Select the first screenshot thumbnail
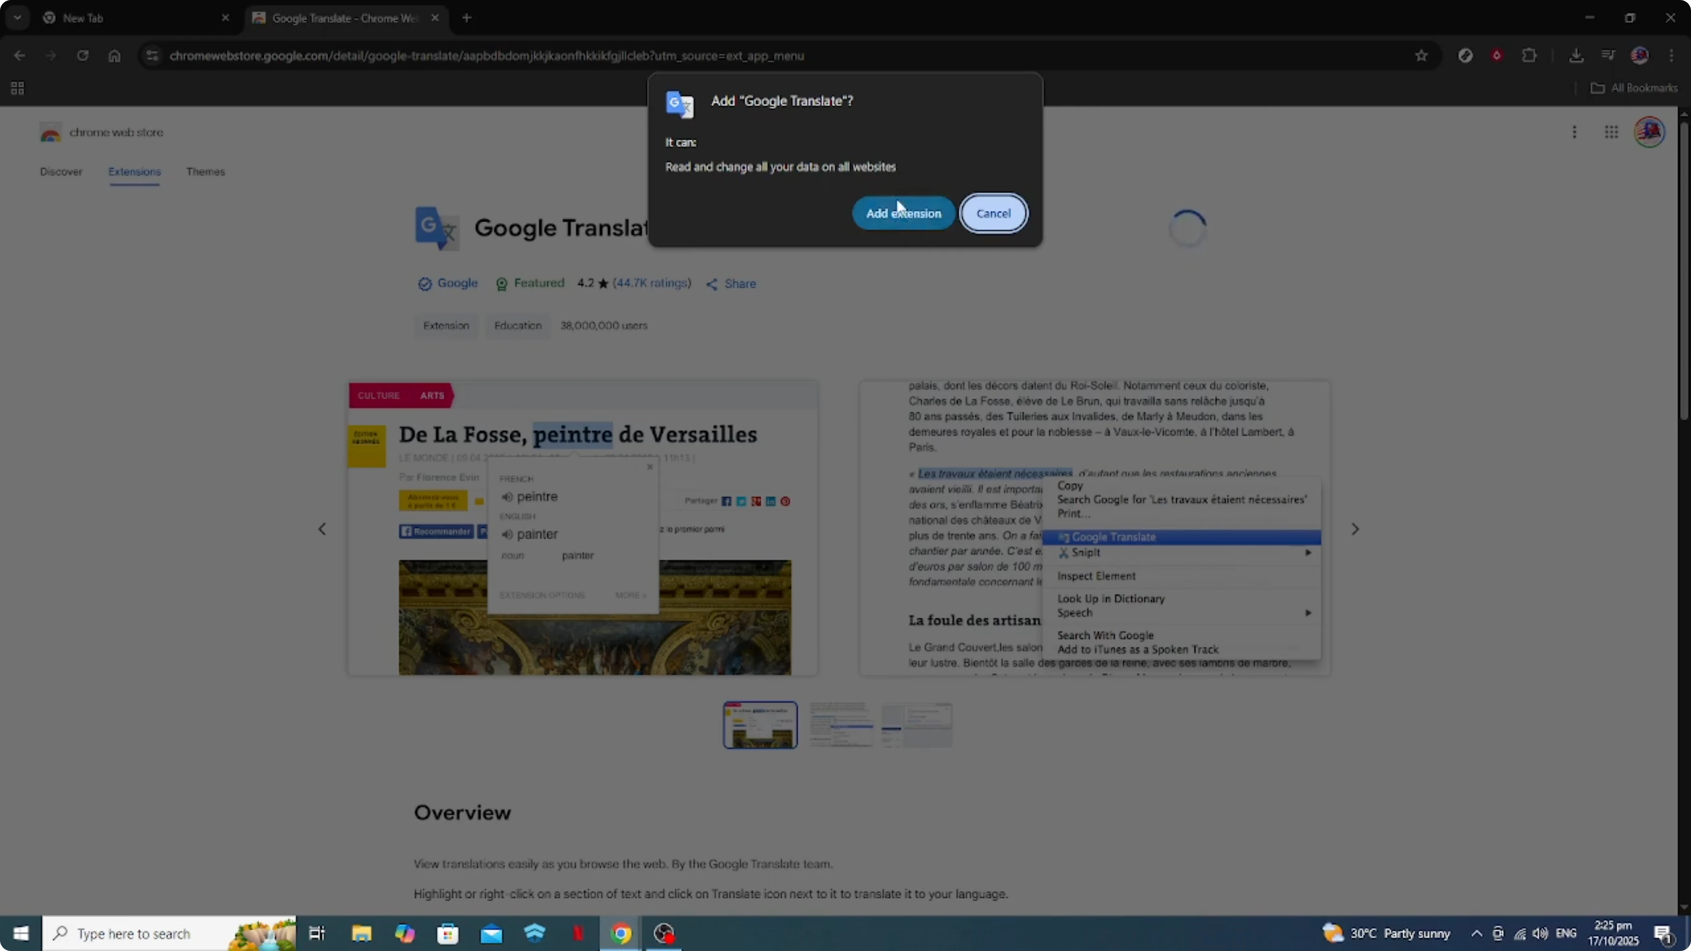 click(x=761, y=725)
